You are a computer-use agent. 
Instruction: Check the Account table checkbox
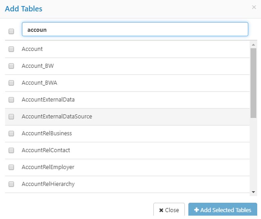click(x=11, y=49)
